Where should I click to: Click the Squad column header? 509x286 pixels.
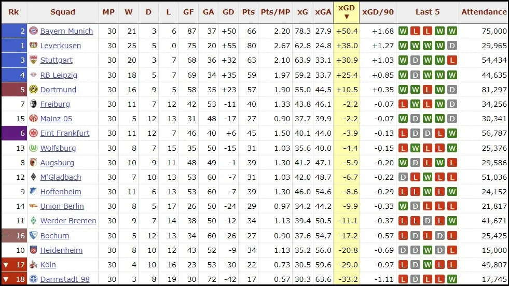coord(63,12)
